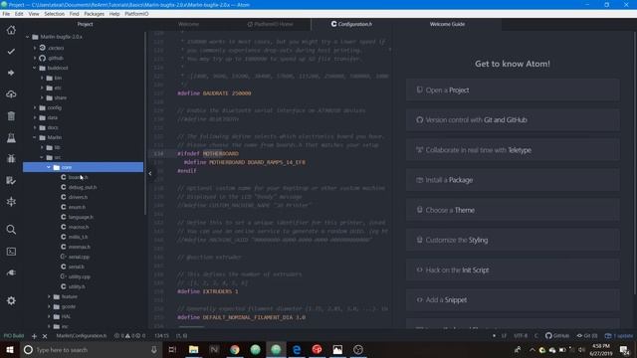Click the checklist icon in left sidebar
Screen dimensions: 637x358
(x=11, y=181)
